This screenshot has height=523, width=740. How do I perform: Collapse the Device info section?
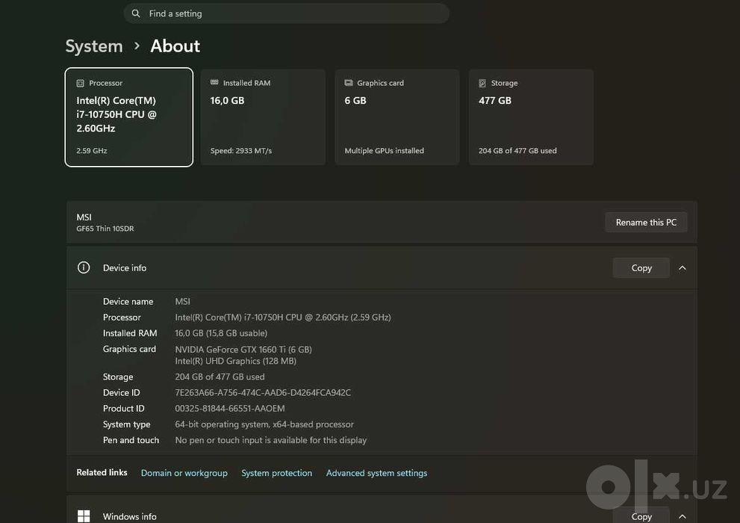click(x=683, y=267)
